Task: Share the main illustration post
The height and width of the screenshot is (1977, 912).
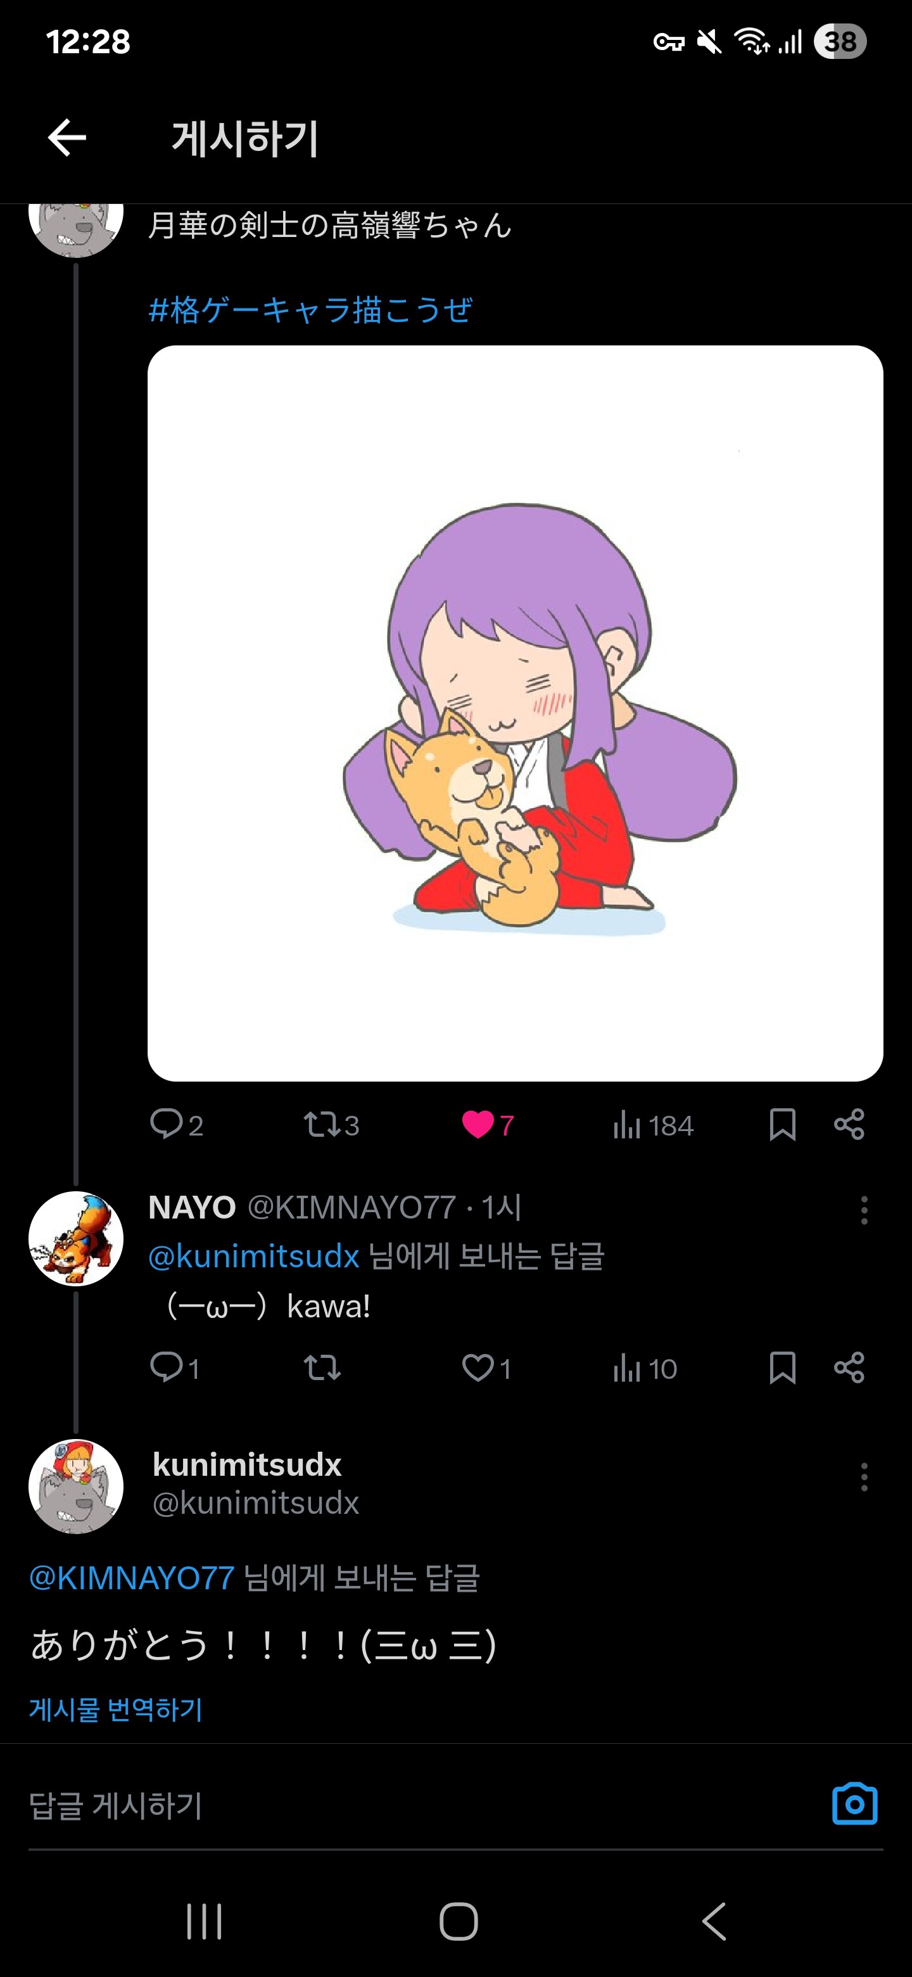Action: click(x=848, y=1124)
